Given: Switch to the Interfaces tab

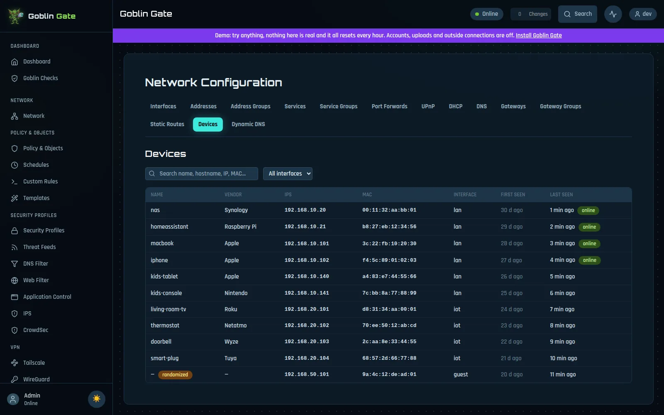Looking at the screenshot, I should [163, 107].
